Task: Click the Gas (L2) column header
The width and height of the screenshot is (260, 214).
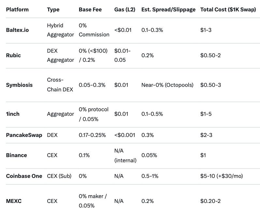Action: 124,9
